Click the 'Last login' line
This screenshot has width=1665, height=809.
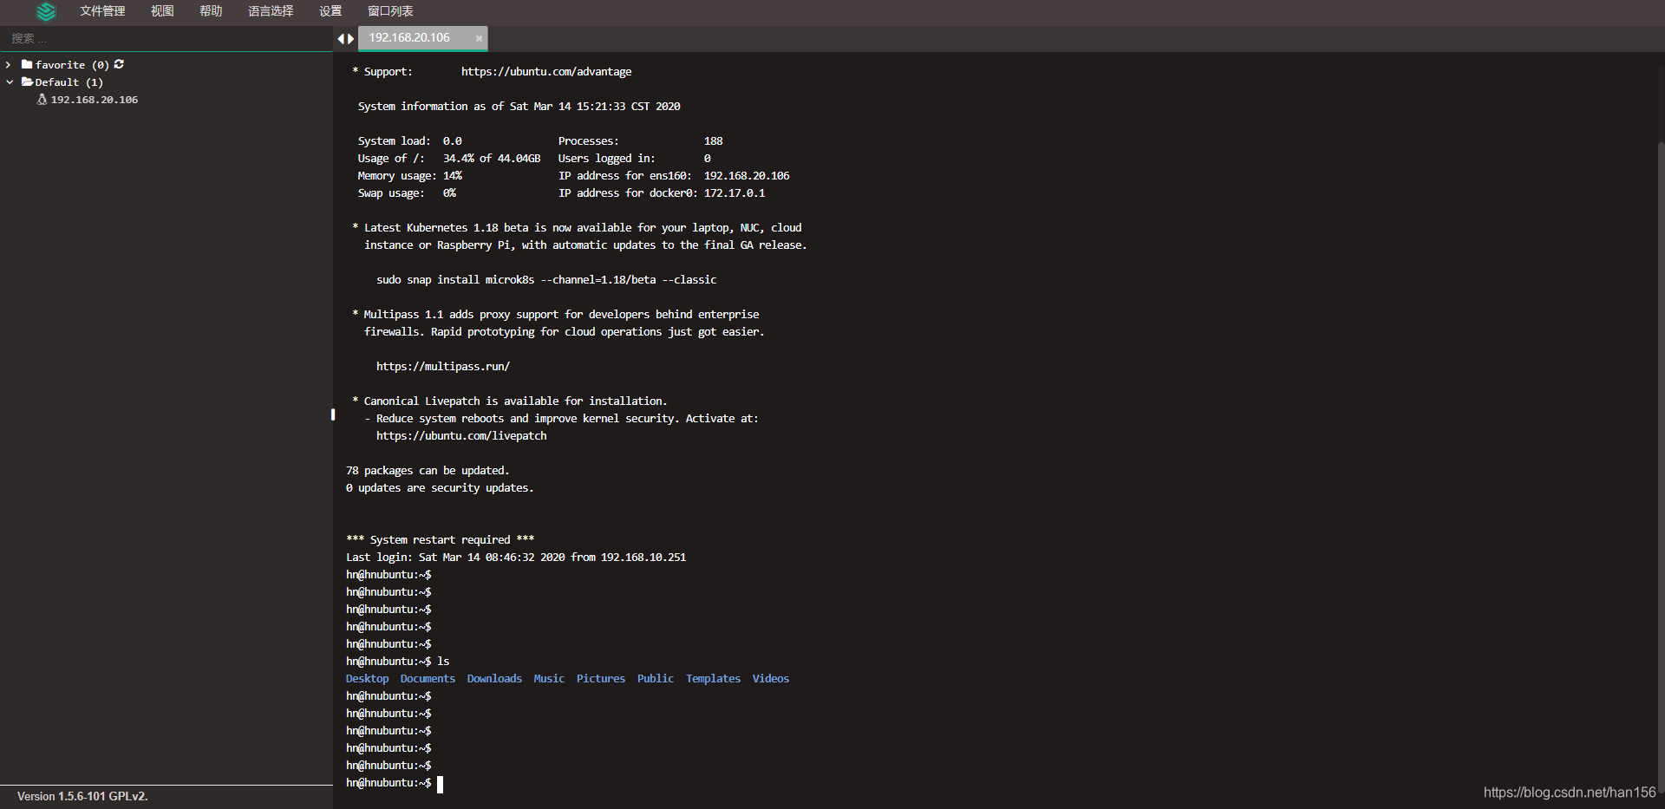coord(516,558)
